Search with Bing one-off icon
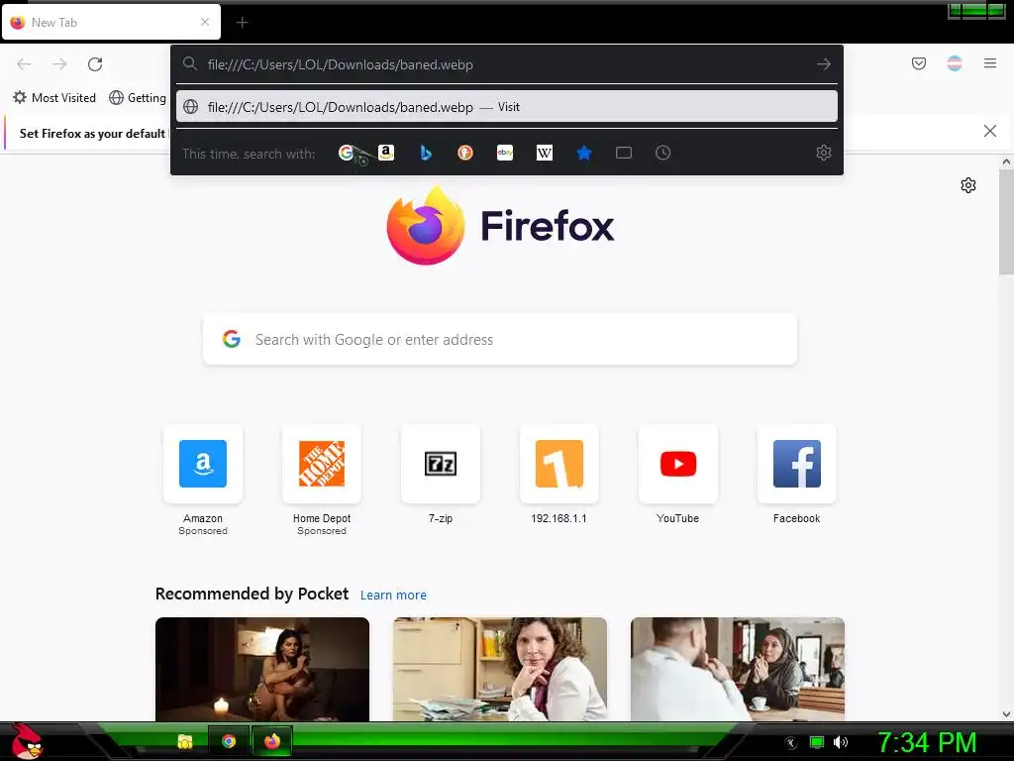The height and width of the screenshot is (761, 1014). [x=426, y=153]
